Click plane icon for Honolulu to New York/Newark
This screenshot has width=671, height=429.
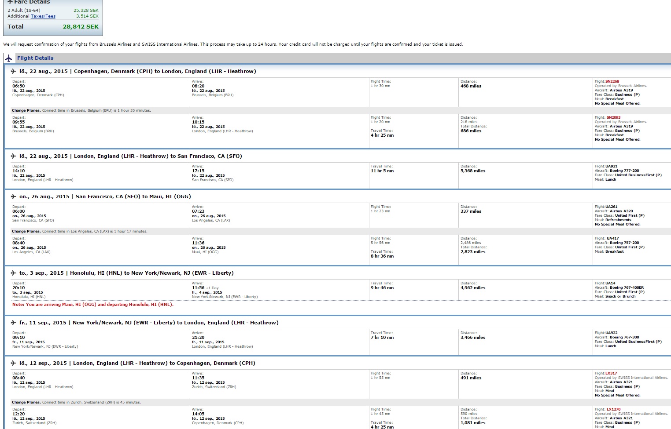[13, 273]
